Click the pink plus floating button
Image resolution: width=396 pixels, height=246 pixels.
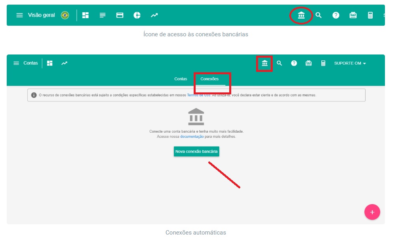click(x=372, y=212)
